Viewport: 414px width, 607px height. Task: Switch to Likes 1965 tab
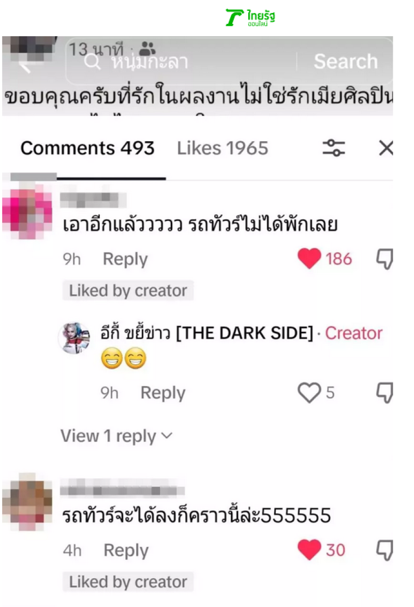click(223, 148)
